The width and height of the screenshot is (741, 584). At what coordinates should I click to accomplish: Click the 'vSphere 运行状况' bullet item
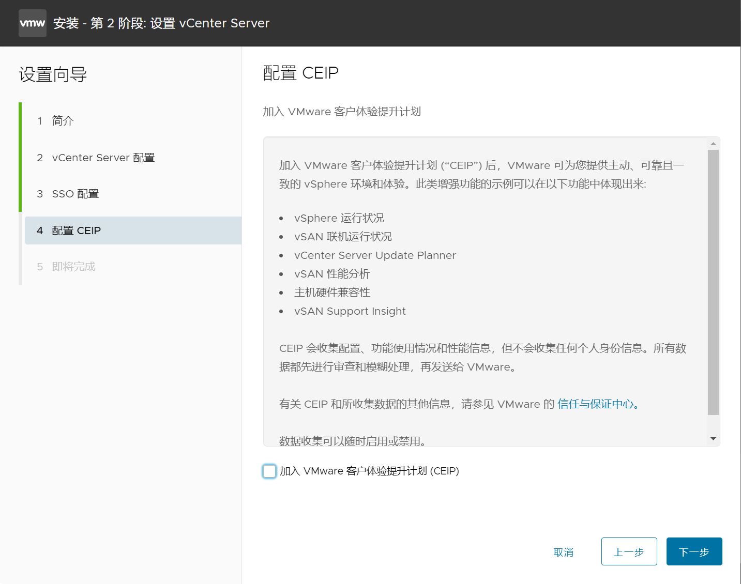339,218
